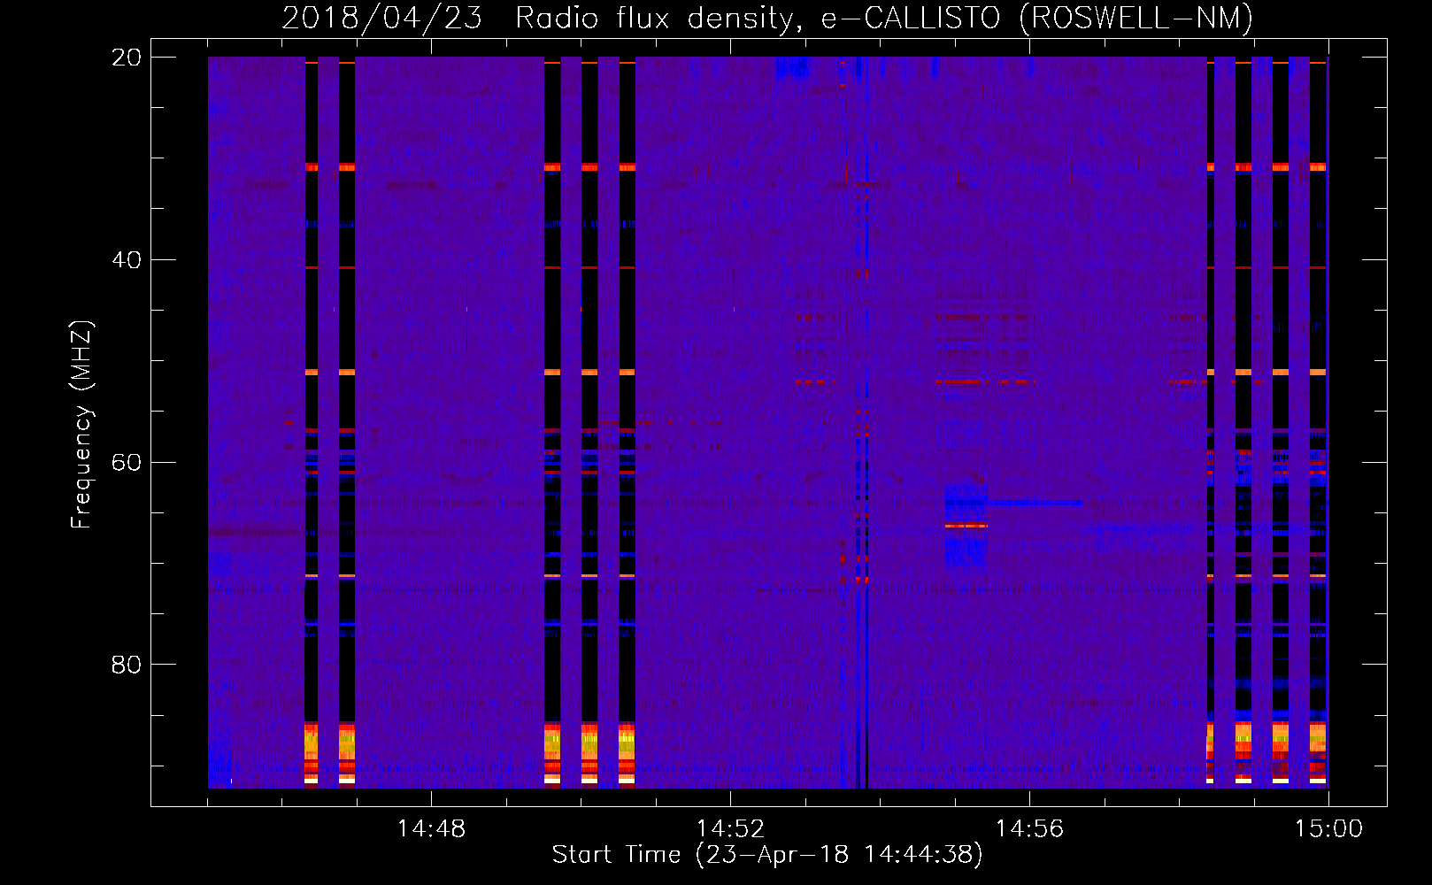Click the 40 MHz frequency tick label
This screenshot has width=1432, height=885.
(x=127, y=259)
